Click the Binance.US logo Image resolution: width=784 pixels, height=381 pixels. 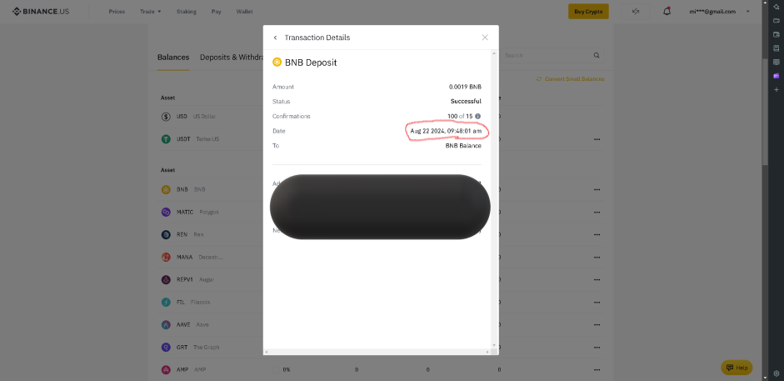coord(41,11)
